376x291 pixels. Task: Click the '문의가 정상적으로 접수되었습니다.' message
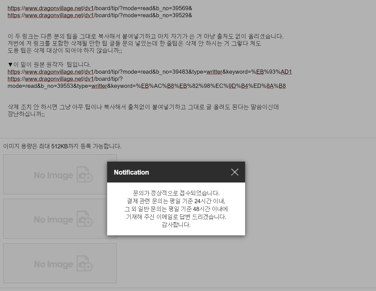tap(176, 193)
